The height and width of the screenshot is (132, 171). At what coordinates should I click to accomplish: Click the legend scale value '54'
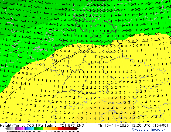click(x=78, y=131)
